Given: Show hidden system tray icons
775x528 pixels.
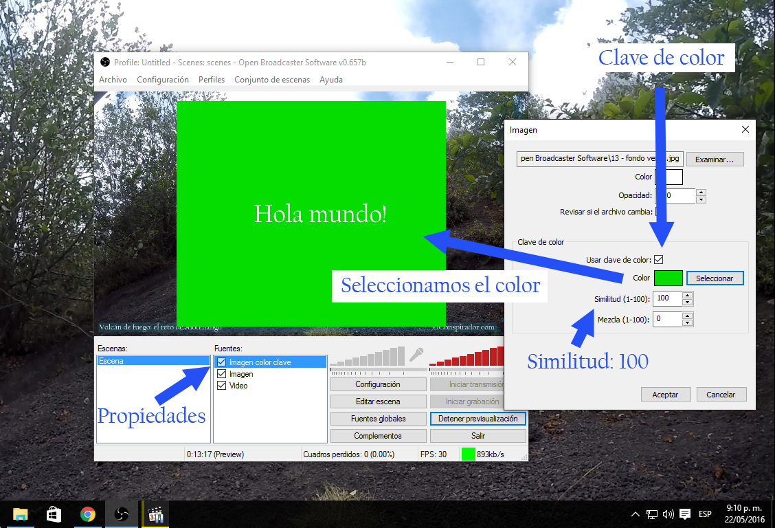Looking at the screenshot, I should coord(636,514).
